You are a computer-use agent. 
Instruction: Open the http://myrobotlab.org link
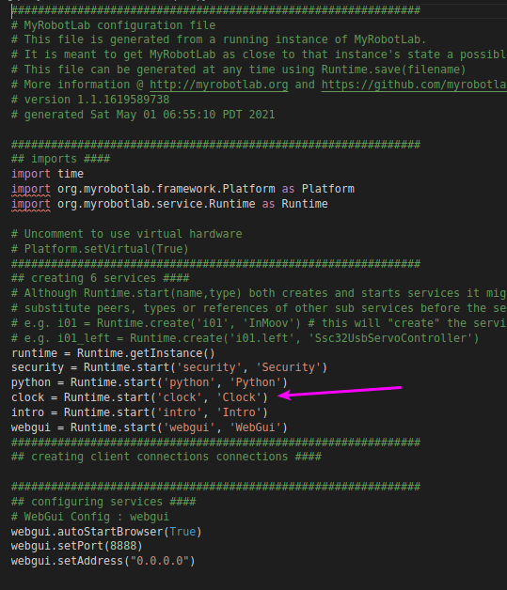(x=219, y=85)
